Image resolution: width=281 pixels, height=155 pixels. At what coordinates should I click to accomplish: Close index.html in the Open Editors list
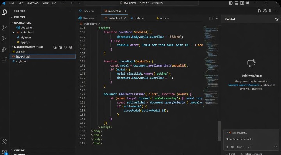(x=13, y=33)
